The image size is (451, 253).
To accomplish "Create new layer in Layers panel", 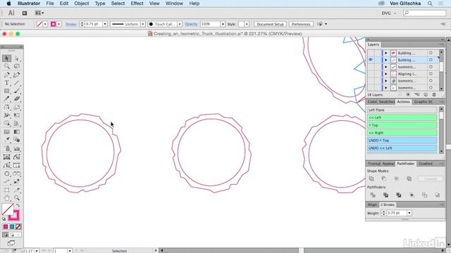I will point(426,95).
